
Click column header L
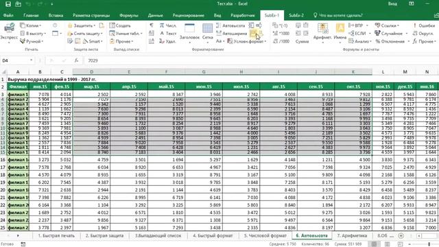click(383, 72)
